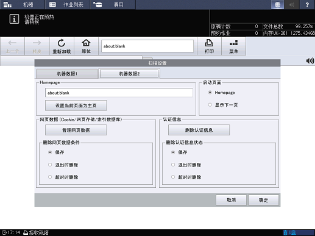This screenshot has height=236, width=315.
Task: Switch to the 机器数据2 tab
Action: pyautogui.click(x=129, y=74)
